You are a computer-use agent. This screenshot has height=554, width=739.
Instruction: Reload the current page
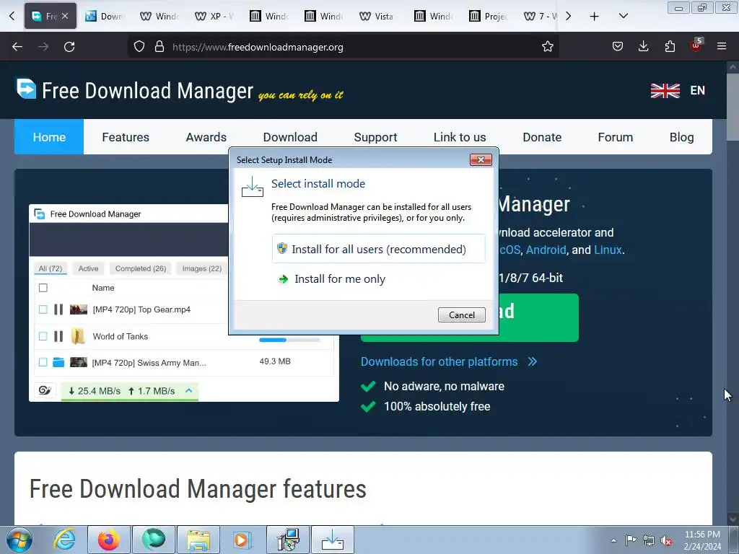tap(69, 47)
